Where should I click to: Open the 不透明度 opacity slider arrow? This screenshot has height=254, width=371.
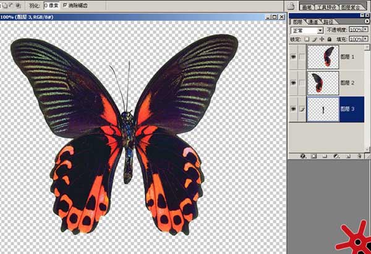pyautogui.click(x=365, y=30)
